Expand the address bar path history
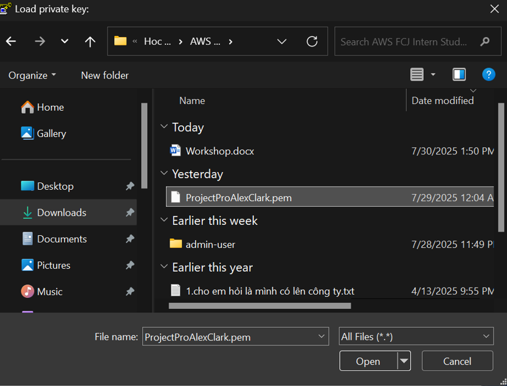Image resolution: width=507 pixels, height=386 pixels. coord(281,41)
